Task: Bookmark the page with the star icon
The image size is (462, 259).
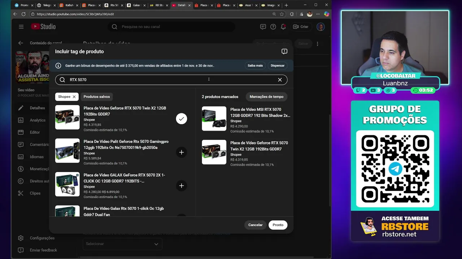Action: (282, 14)
